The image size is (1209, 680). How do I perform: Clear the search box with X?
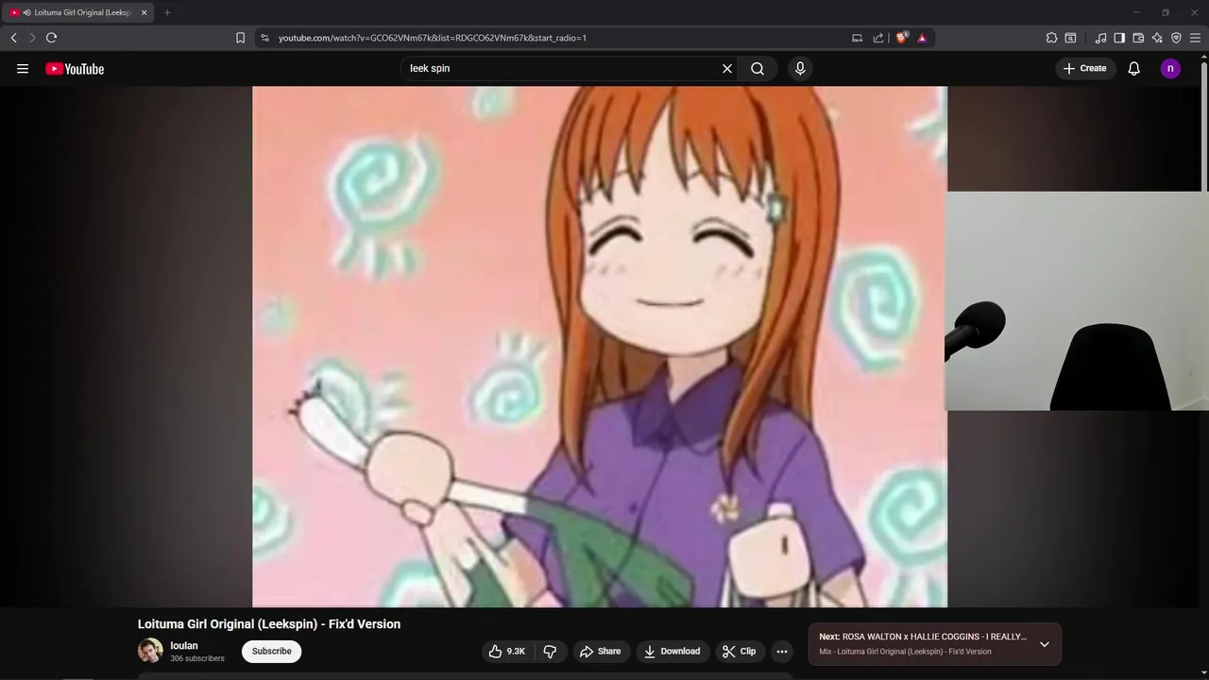(x=727, y=68)
